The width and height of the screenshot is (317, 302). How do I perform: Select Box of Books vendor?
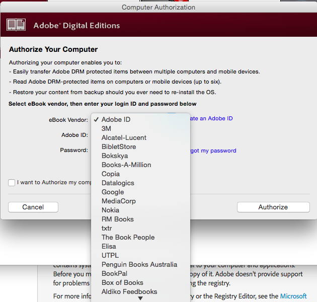pyautogui.click(x=122, y=283)
